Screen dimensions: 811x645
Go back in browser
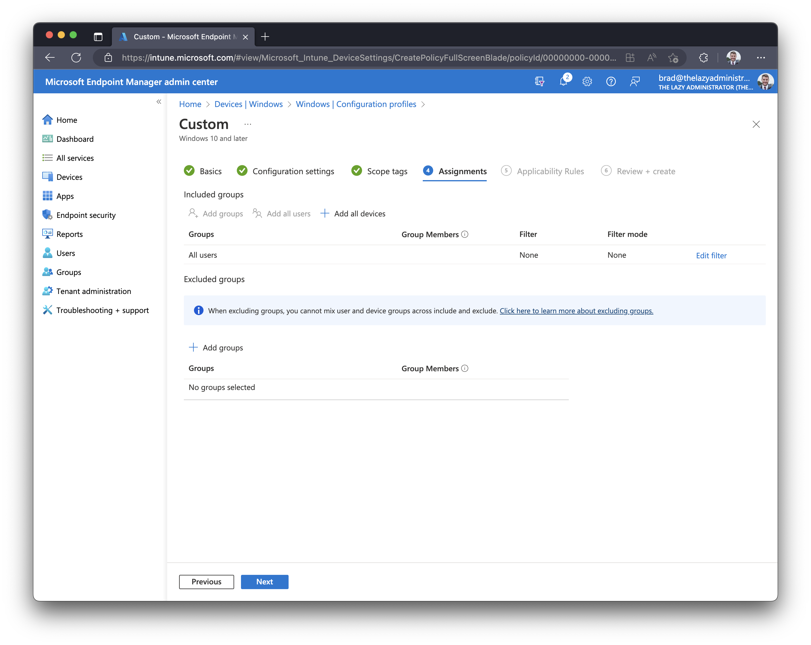pyautogui.click(x=50, y=57)
